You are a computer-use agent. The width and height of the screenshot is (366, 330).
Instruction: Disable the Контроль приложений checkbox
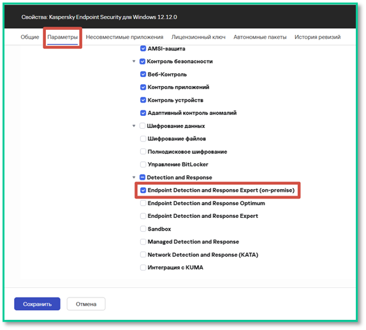click(x=143, y=87)
